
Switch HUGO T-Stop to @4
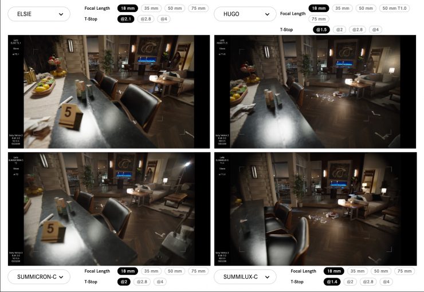(x=376, y=29)
